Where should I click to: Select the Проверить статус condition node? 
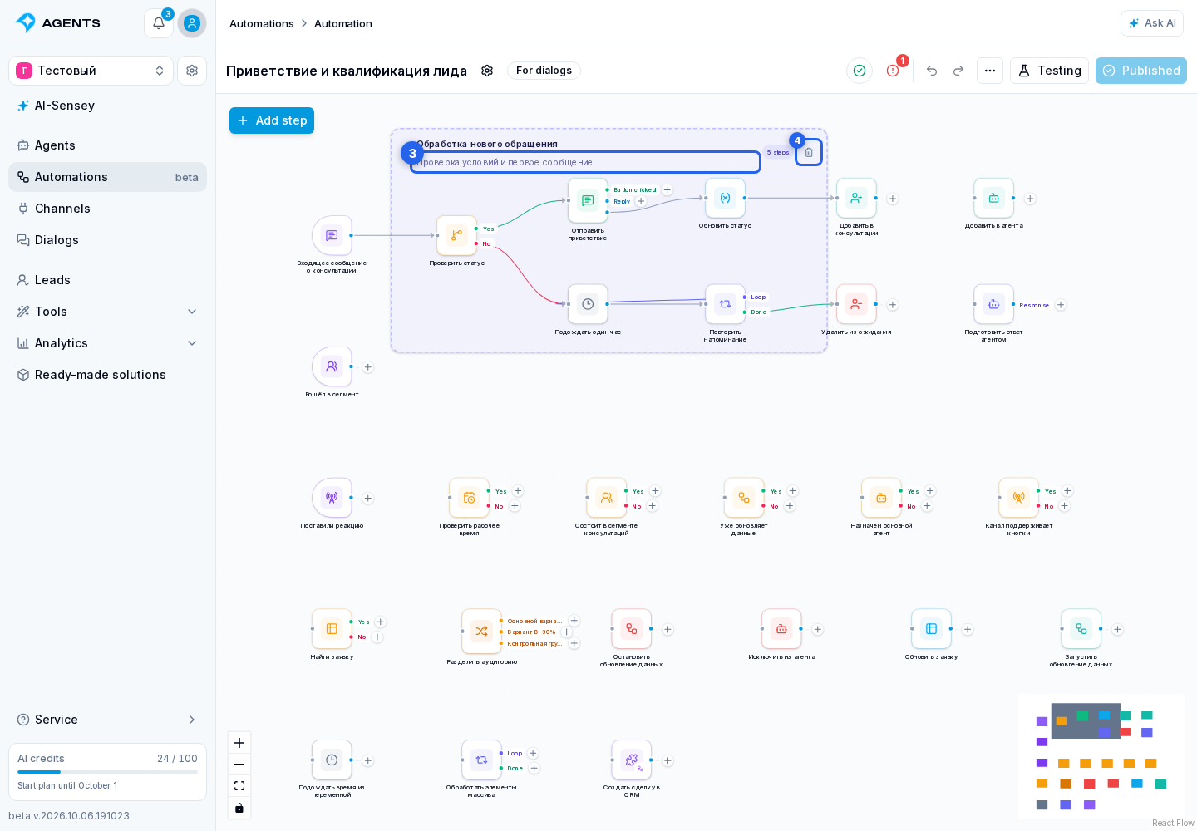[x=456, y=236]
